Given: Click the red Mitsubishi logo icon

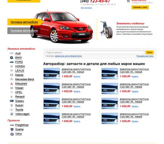Looking at the screenshot, I should (x=12, y=84).
